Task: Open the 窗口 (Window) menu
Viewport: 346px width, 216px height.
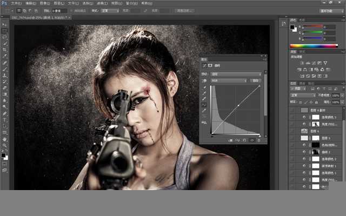Action: pos(132,3)
